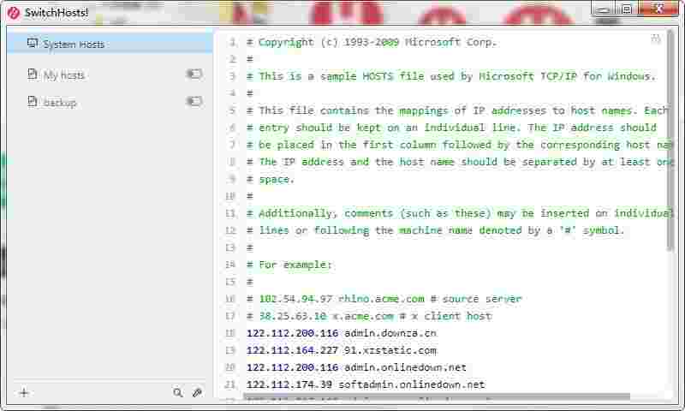The width and height of the screenshot is (685, 411).
Task: Click the 'This is a sample HOSTS file' line
Action: point(451,76)
